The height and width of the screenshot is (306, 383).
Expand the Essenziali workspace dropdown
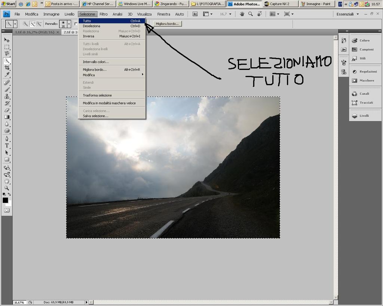[357, 14]
